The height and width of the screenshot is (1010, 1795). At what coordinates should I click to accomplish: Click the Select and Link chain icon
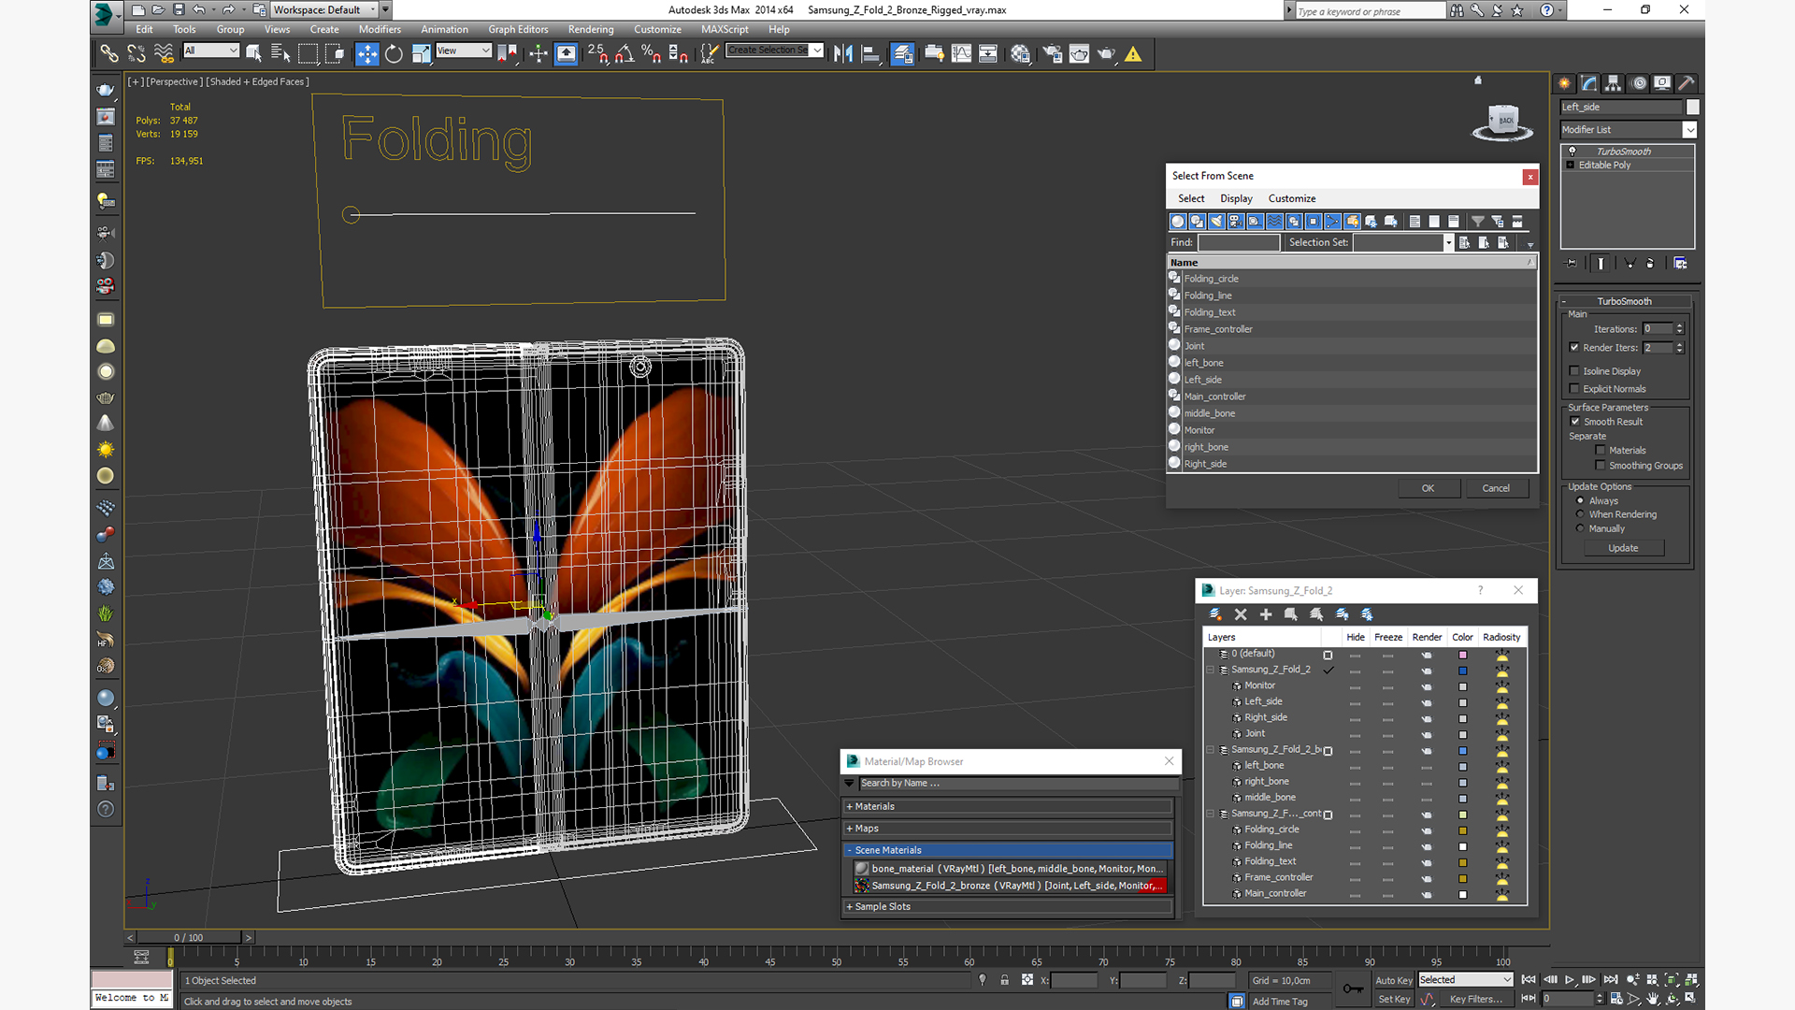pos(109,54)
